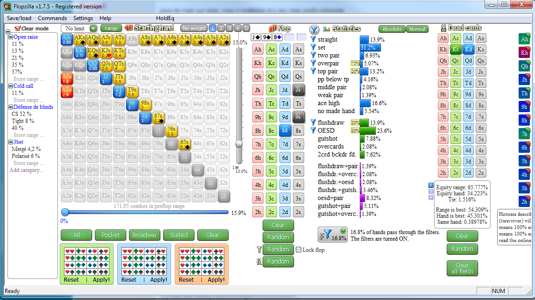535x300 pixels.
Task: Toggle the OESD filter funnel
Action: coord(313,130)
